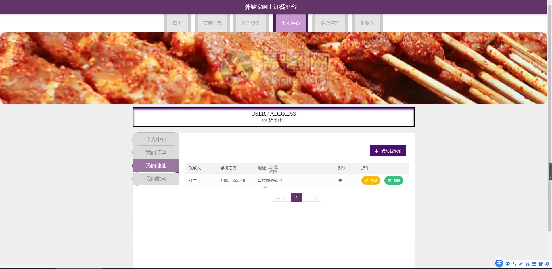The height and width of the screenshot is (269, 552).
Task: Open the 菜品信息 tab
Action: [212, 23]
